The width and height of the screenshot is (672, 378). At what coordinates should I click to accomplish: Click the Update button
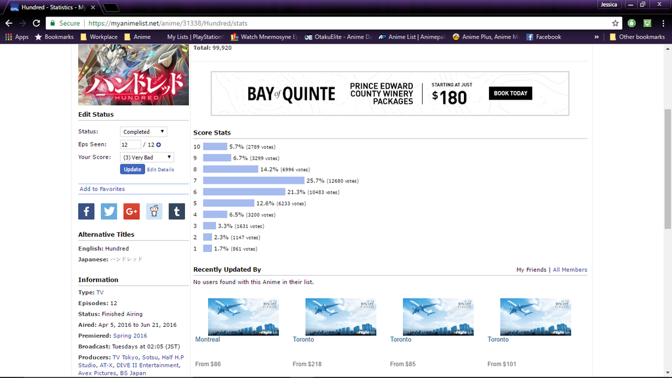[133, 169]
